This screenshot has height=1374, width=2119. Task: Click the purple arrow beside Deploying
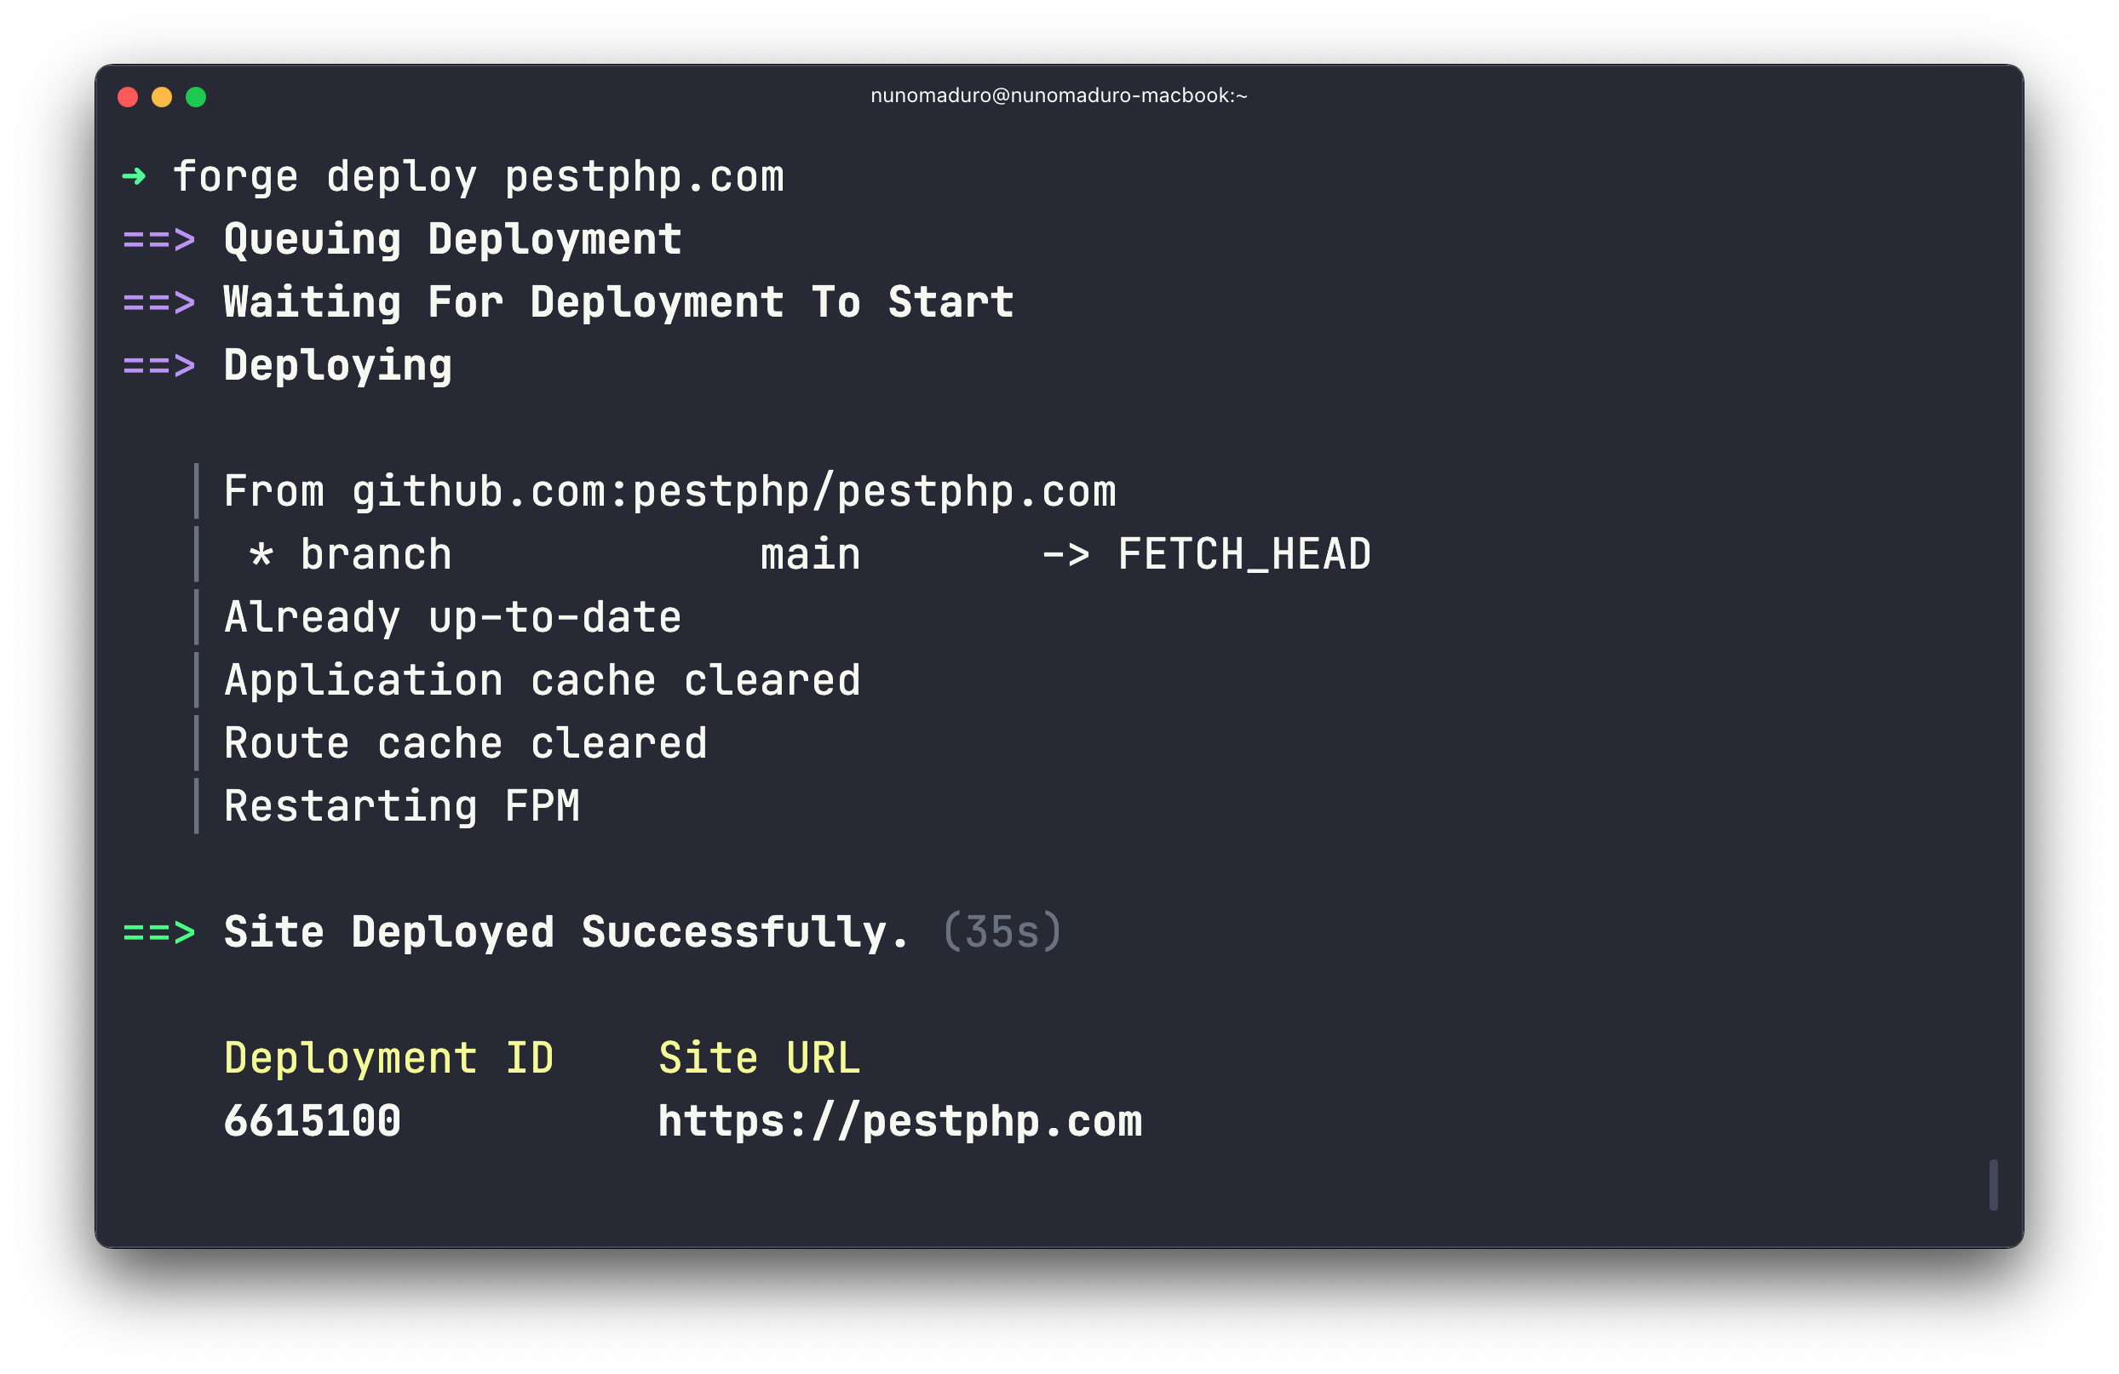coord(158,364)
